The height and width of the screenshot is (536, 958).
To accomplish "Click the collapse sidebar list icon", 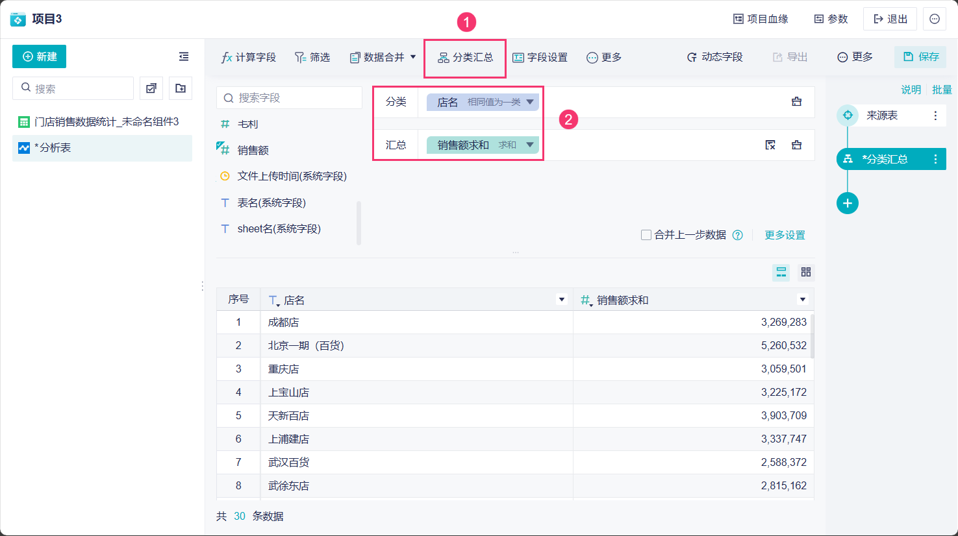I will [184, 57].
